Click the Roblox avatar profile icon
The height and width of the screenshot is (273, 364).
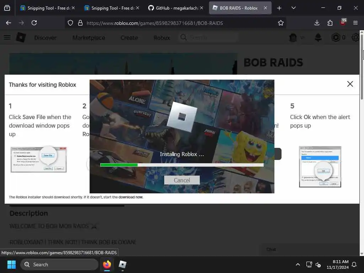point(293,37)
